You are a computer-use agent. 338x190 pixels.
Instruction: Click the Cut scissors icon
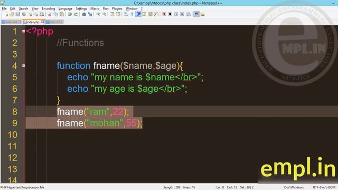[50, 14]
